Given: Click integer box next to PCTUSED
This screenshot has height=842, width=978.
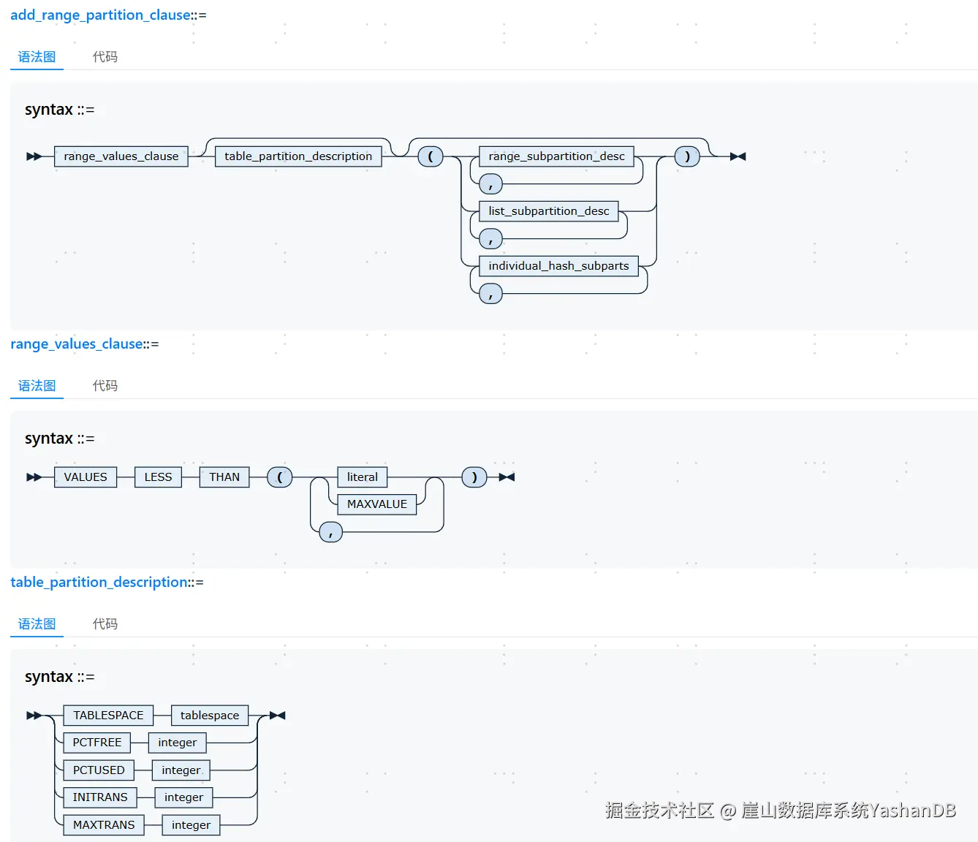Looking at the screenshot, I should pos(181,770).
